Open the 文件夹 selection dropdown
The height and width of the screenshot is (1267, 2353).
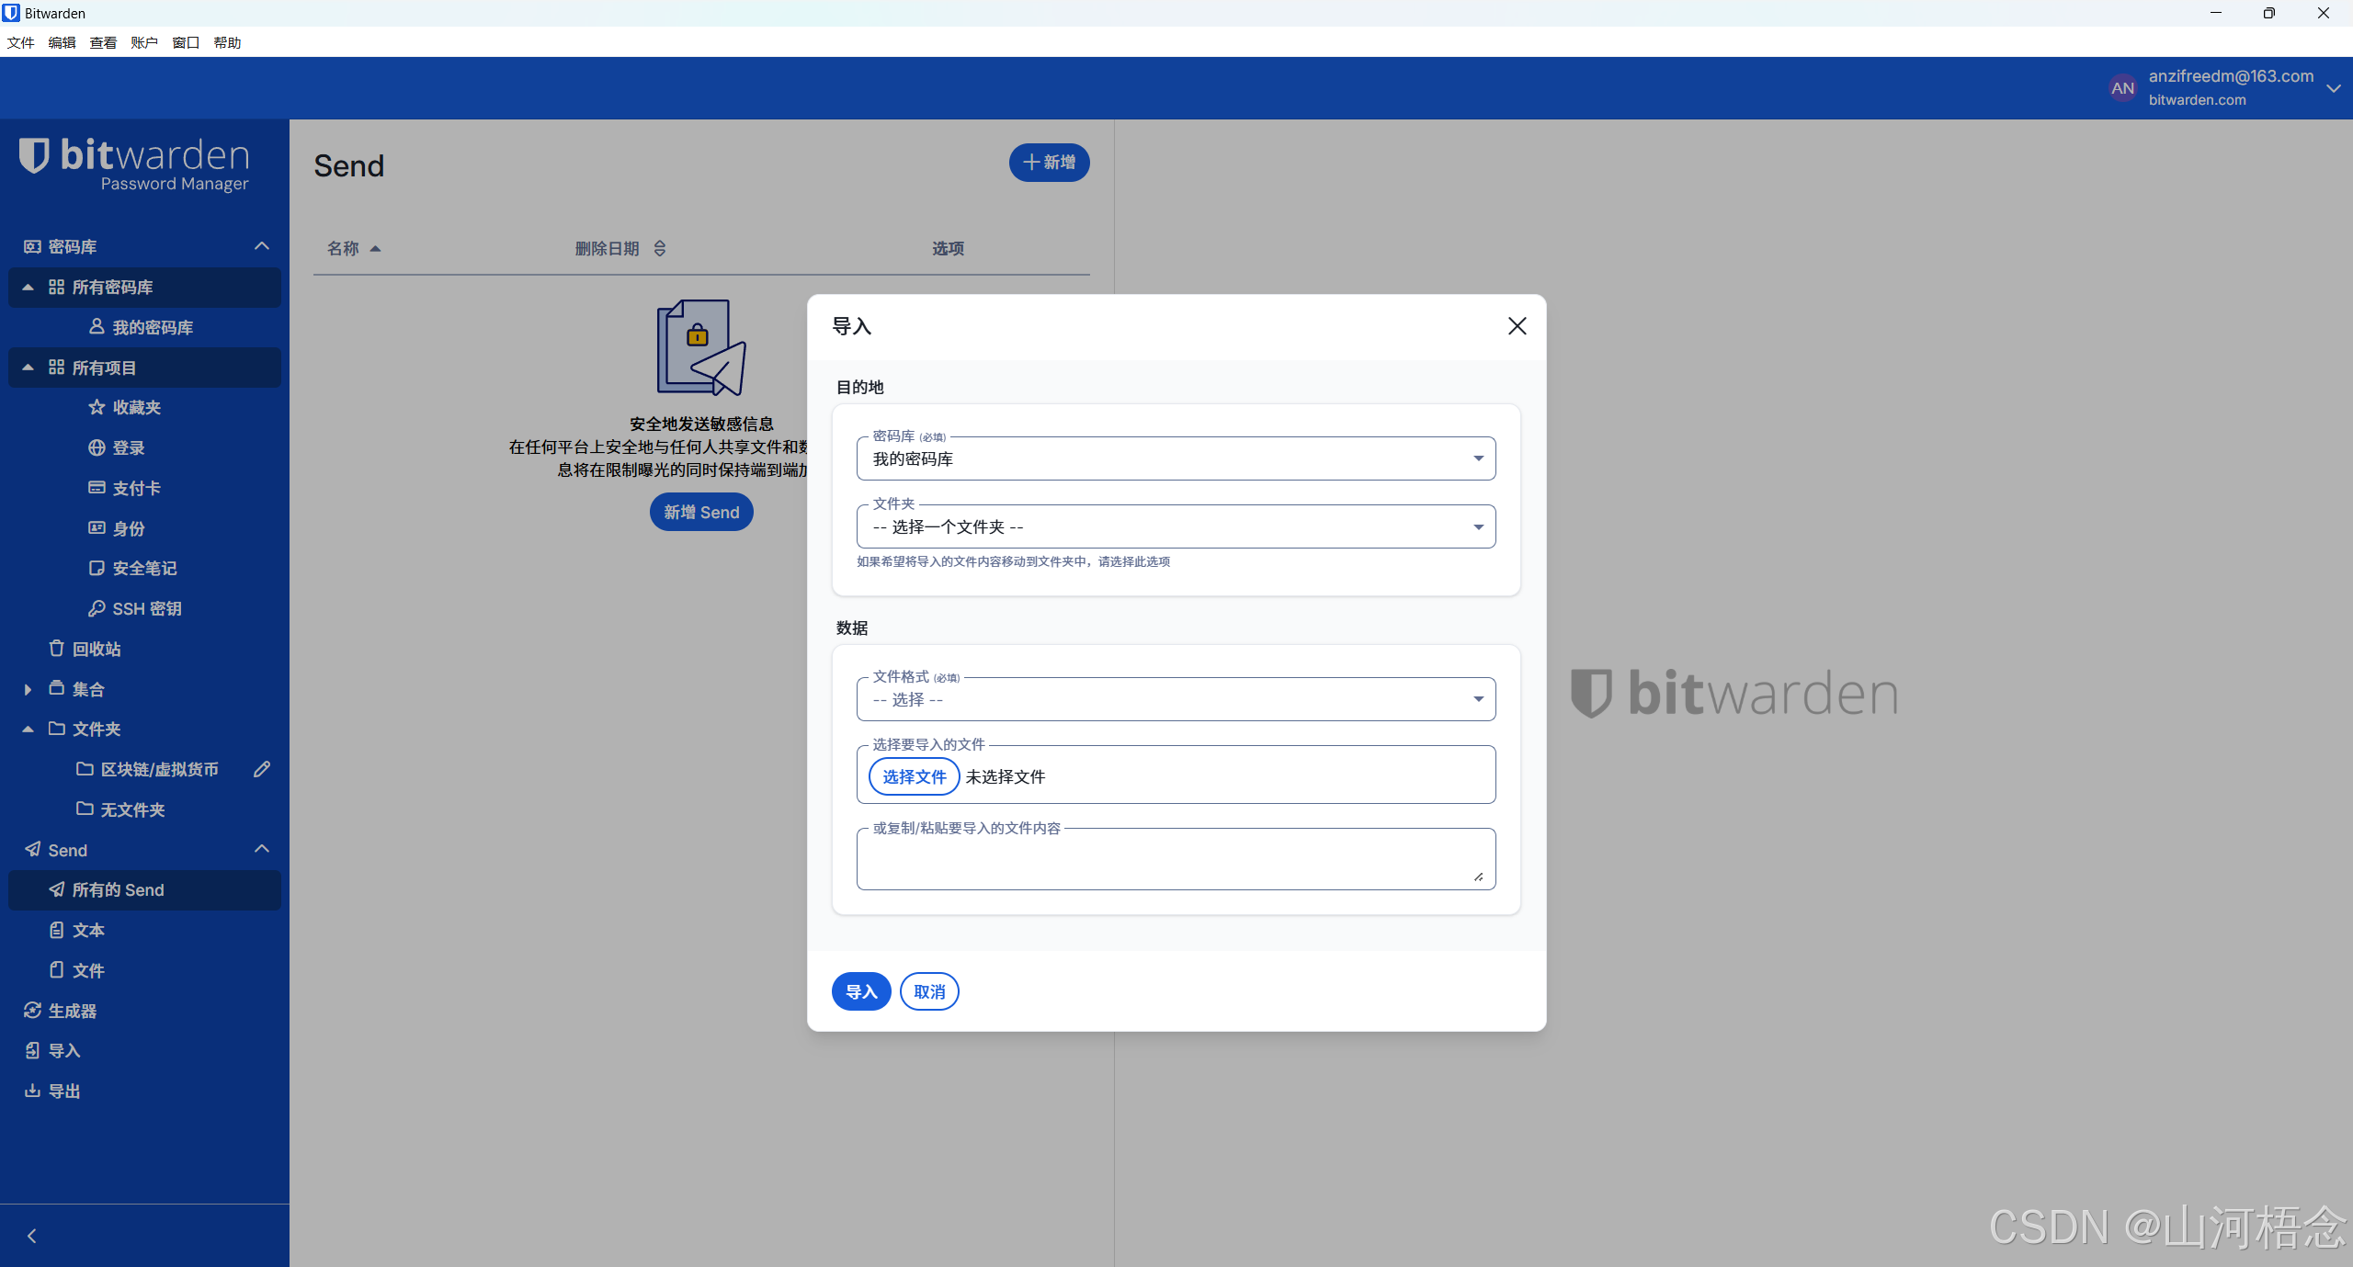click(1176, 526)
